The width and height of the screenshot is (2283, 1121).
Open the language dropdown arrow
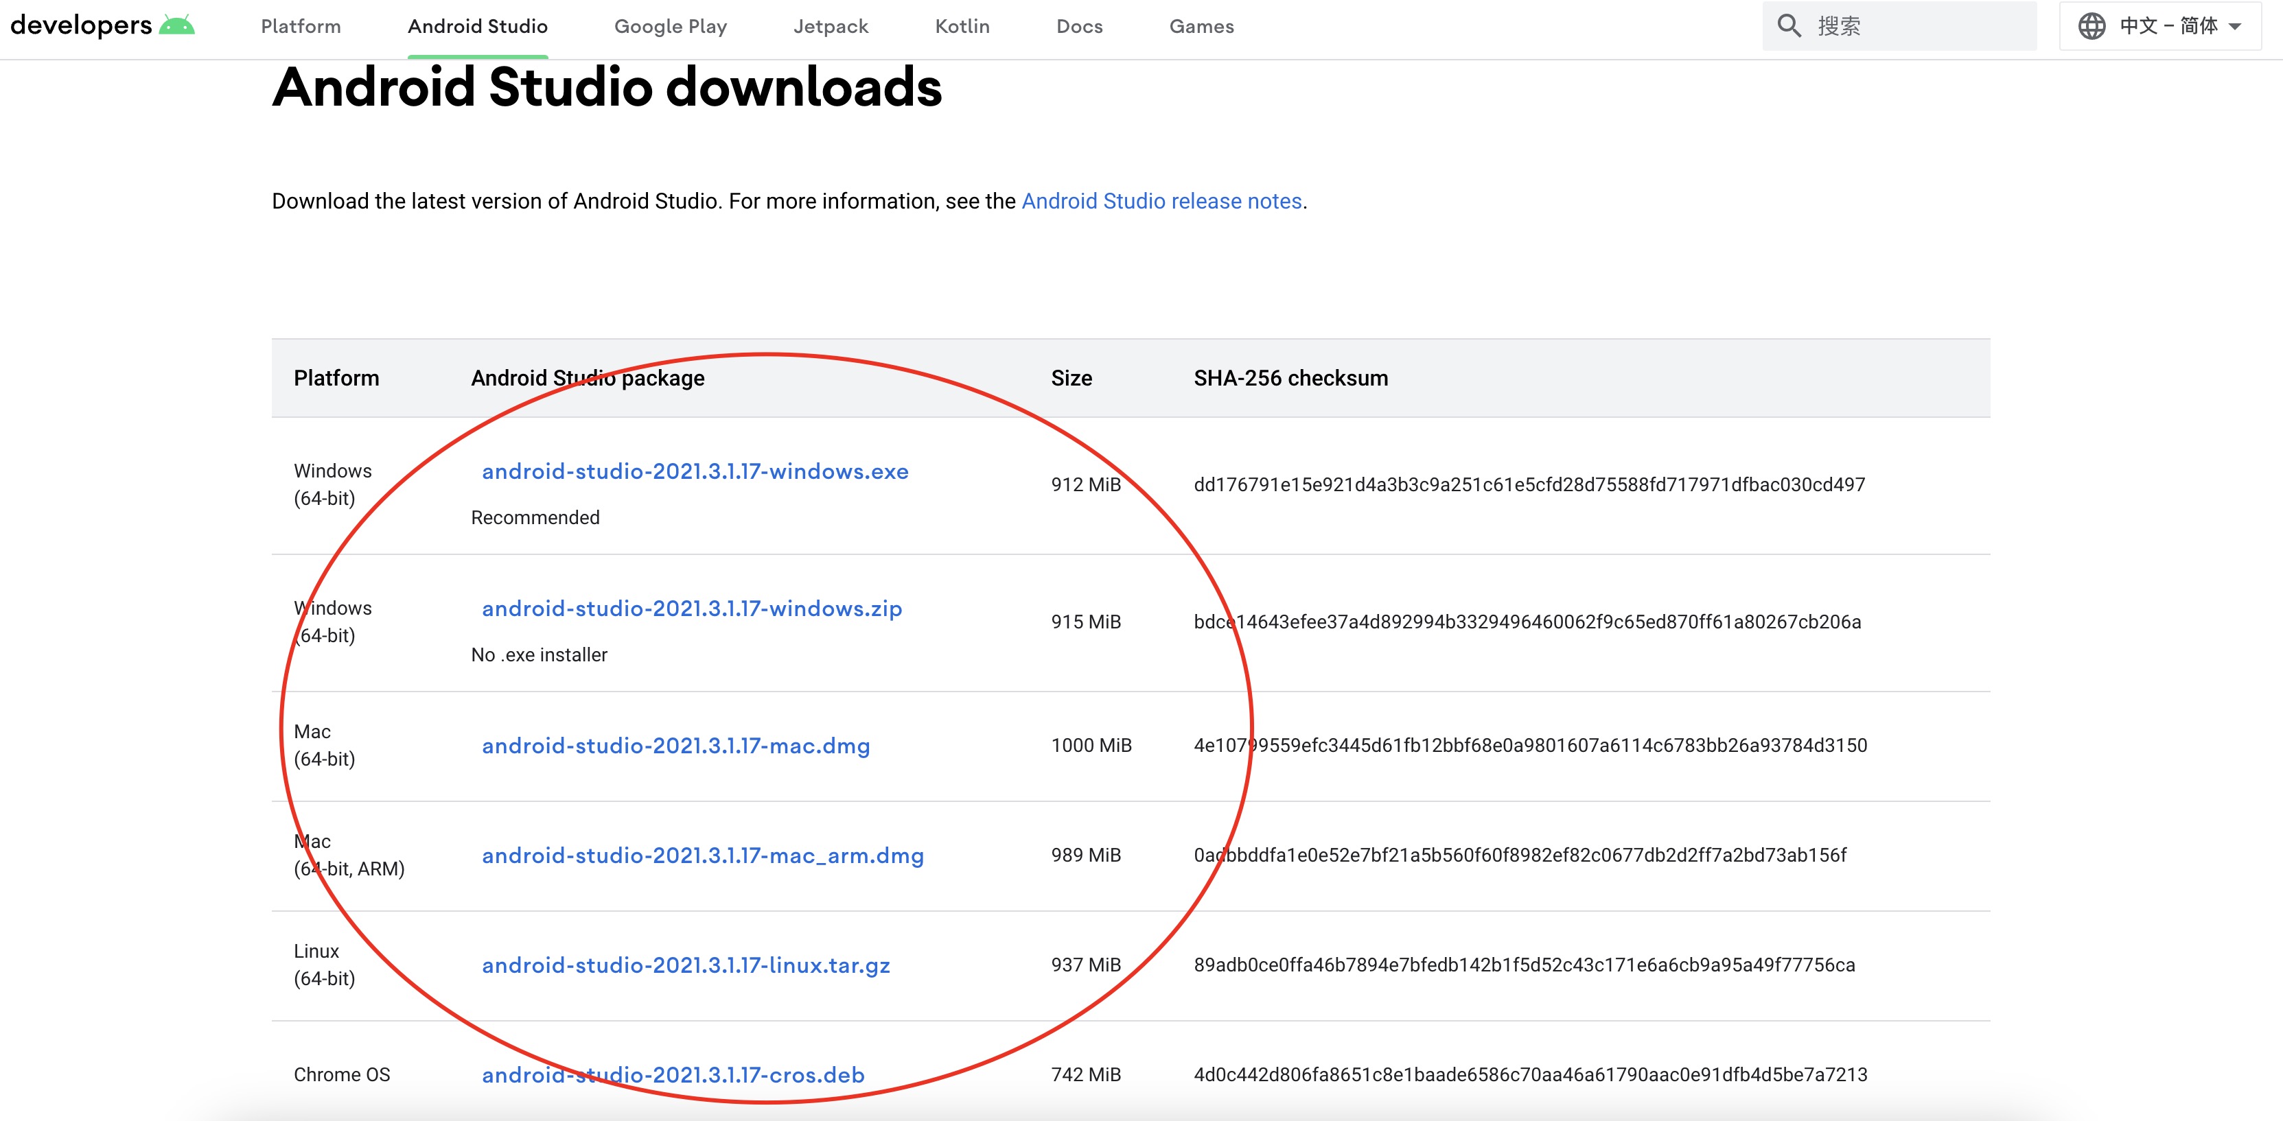pyautogui.click(x=2235, y=27)
